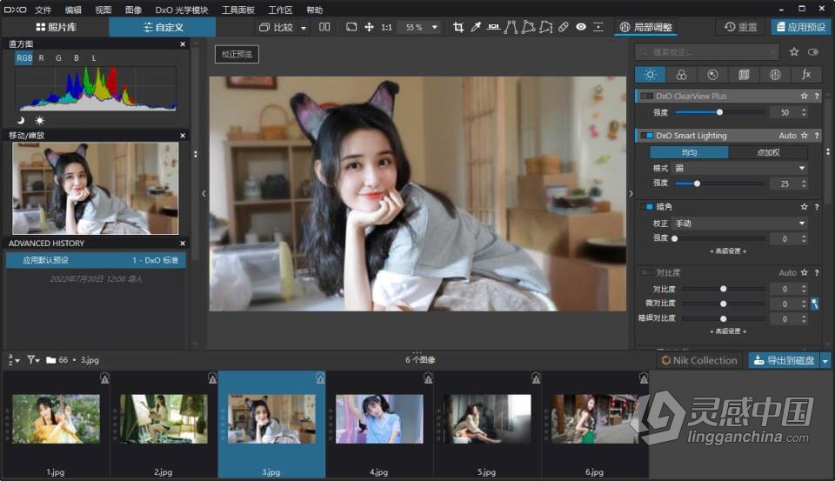
Task: Open the 55% zoom level dropdown
Action: coord(435,27)
